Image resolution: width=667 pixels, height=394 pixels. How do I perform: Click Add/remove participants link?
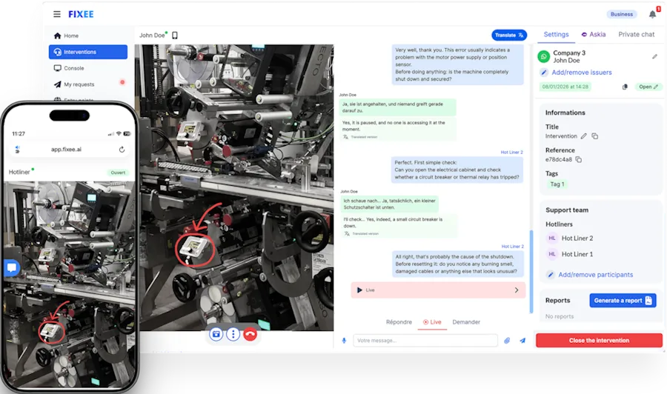click(596, 275)
